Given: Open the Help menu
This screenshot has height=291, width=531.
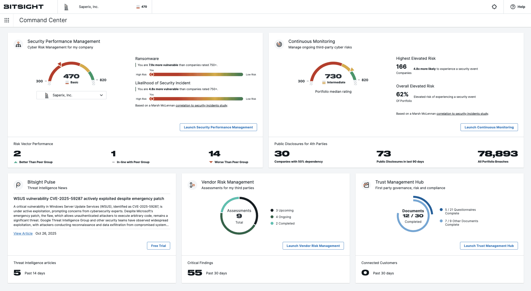Looking at the screenshot, I should (517, 7).
